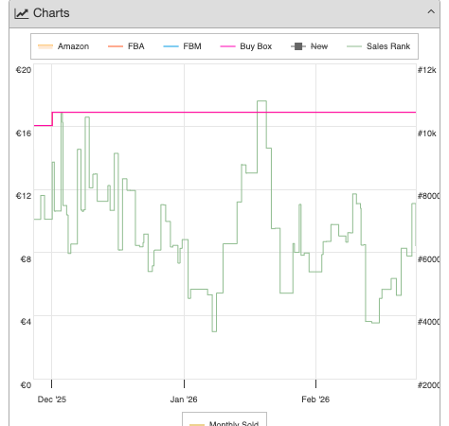Toggle the Buy Box legend series
Viewport: 449px width, 426px height.
pos(246,46)
